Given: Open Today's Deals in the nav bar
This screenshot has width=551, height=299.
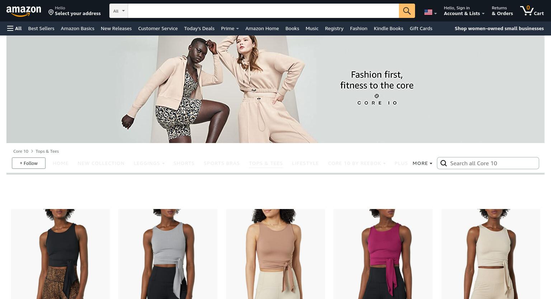Looking at the screenshot, I should [x=199, y=28].
